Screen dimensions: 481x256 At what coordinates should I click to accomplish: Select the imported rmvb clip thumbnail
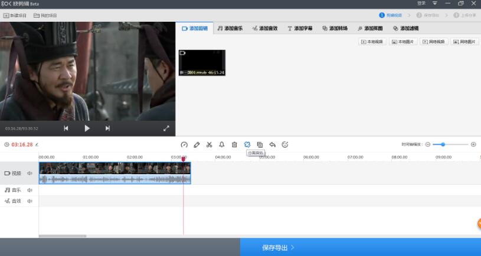(202, 63)
